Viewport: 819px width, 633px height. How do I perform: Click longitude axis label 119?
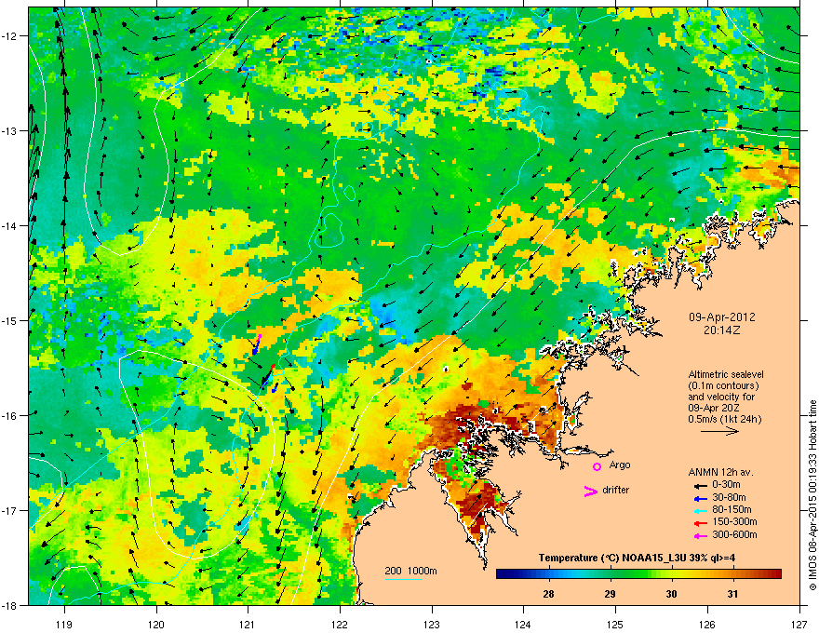pyautogui.click(x=64, y=624)
